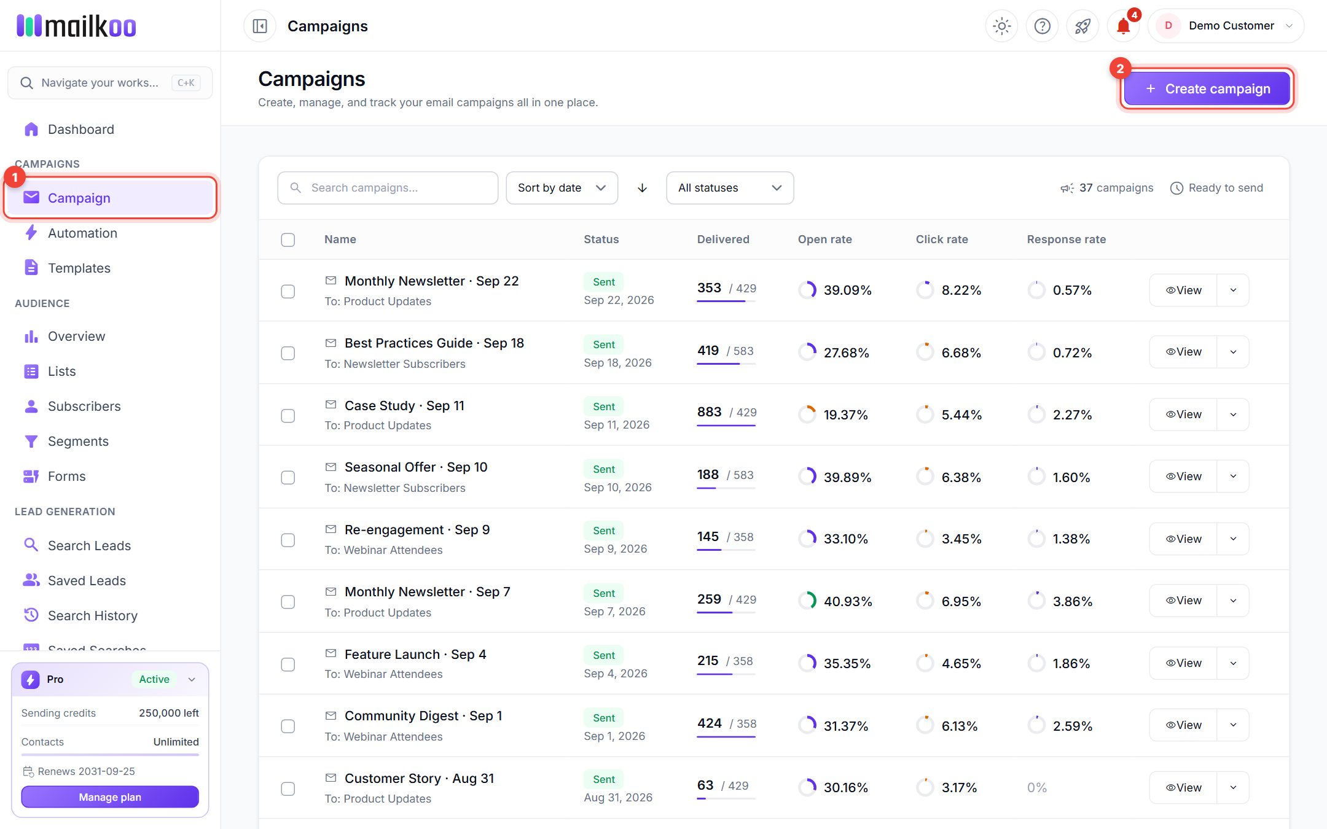
Task: Click the plus icon on Create campaign button
Action: (1150, 88)
